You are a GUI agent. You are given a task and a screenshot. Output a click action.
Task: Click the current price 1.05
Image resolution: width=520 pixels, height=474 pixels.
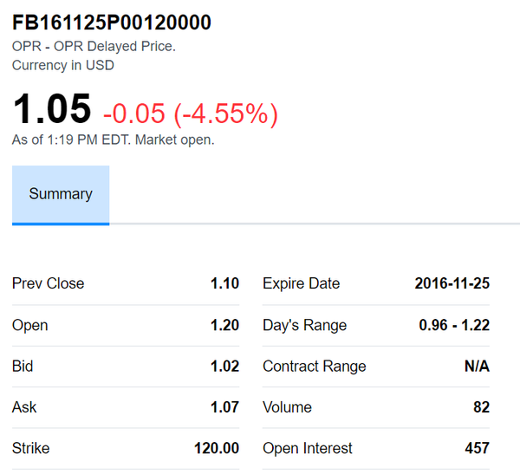click(x=52, y=108)
